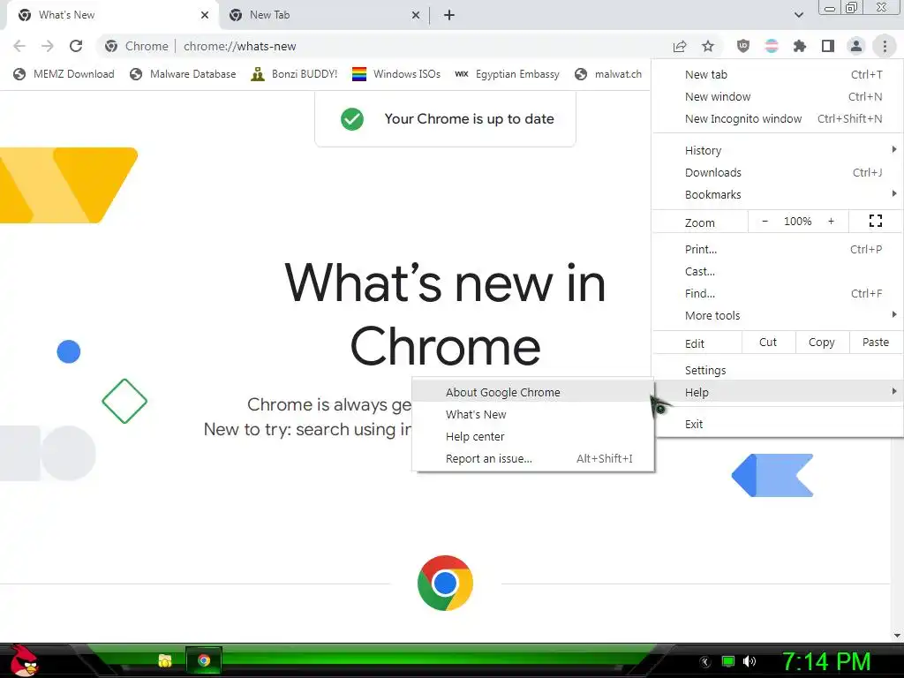
Task: Open the file explorer taskbar icon
Action: tap(165, 660)
